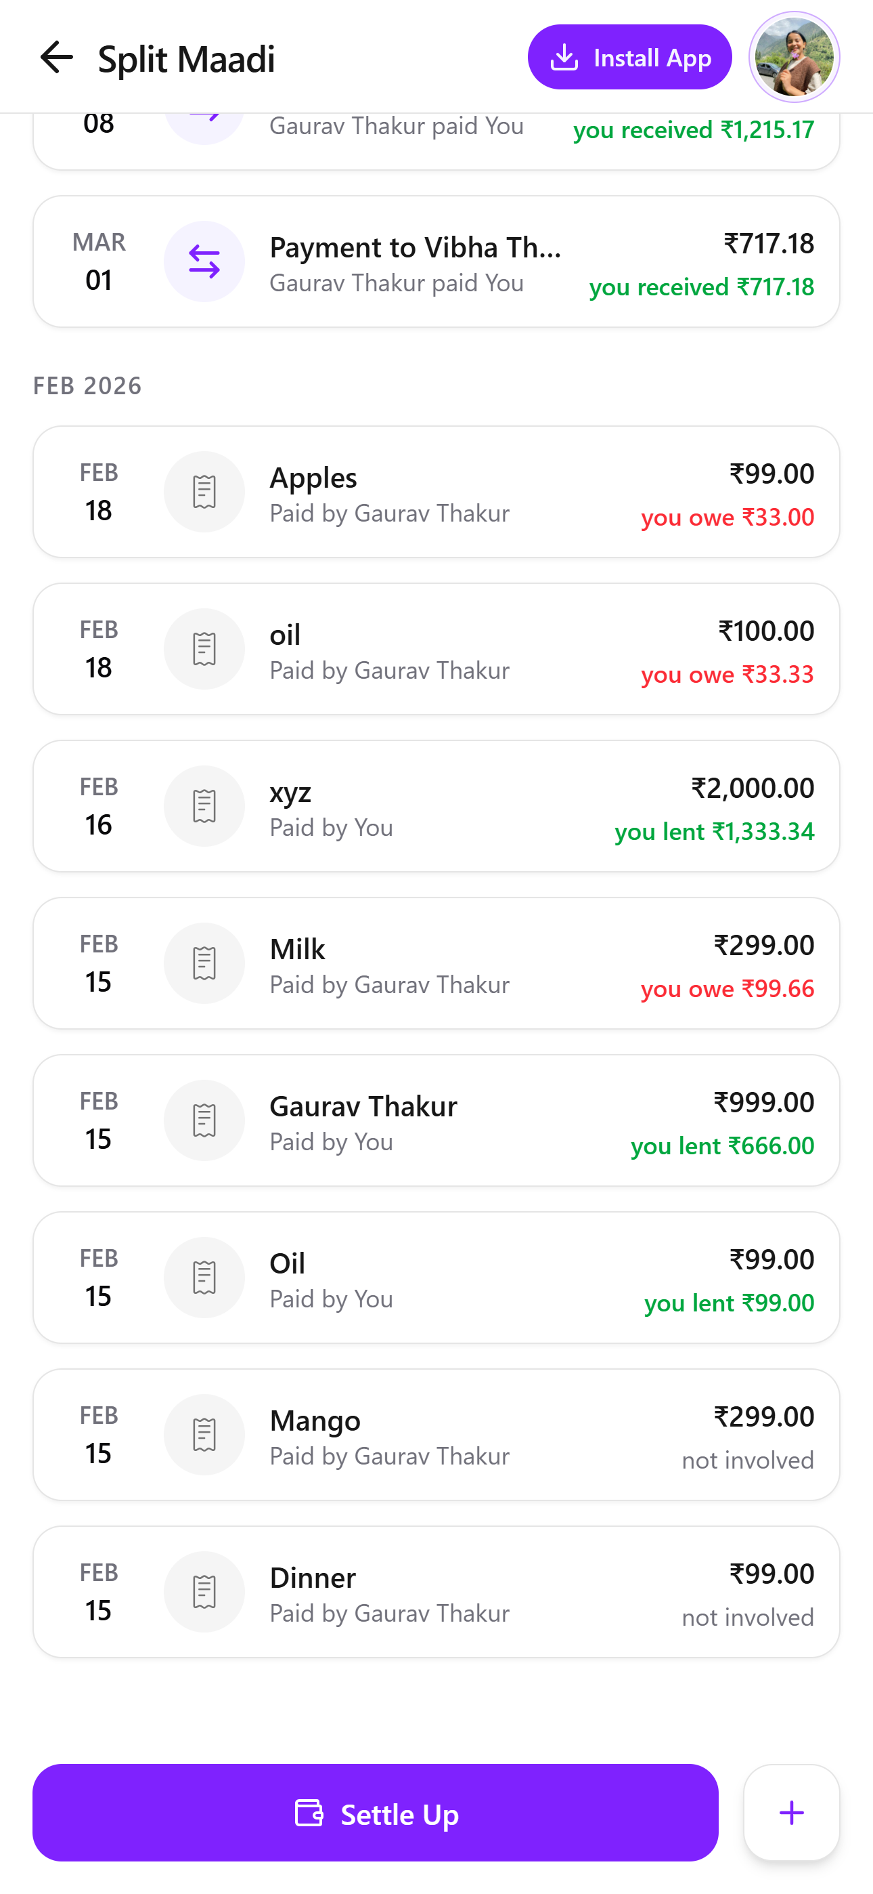Click the 'you owe ₹99.66' amount on Milk
The image size is (873, 1894).
[727, 989]
